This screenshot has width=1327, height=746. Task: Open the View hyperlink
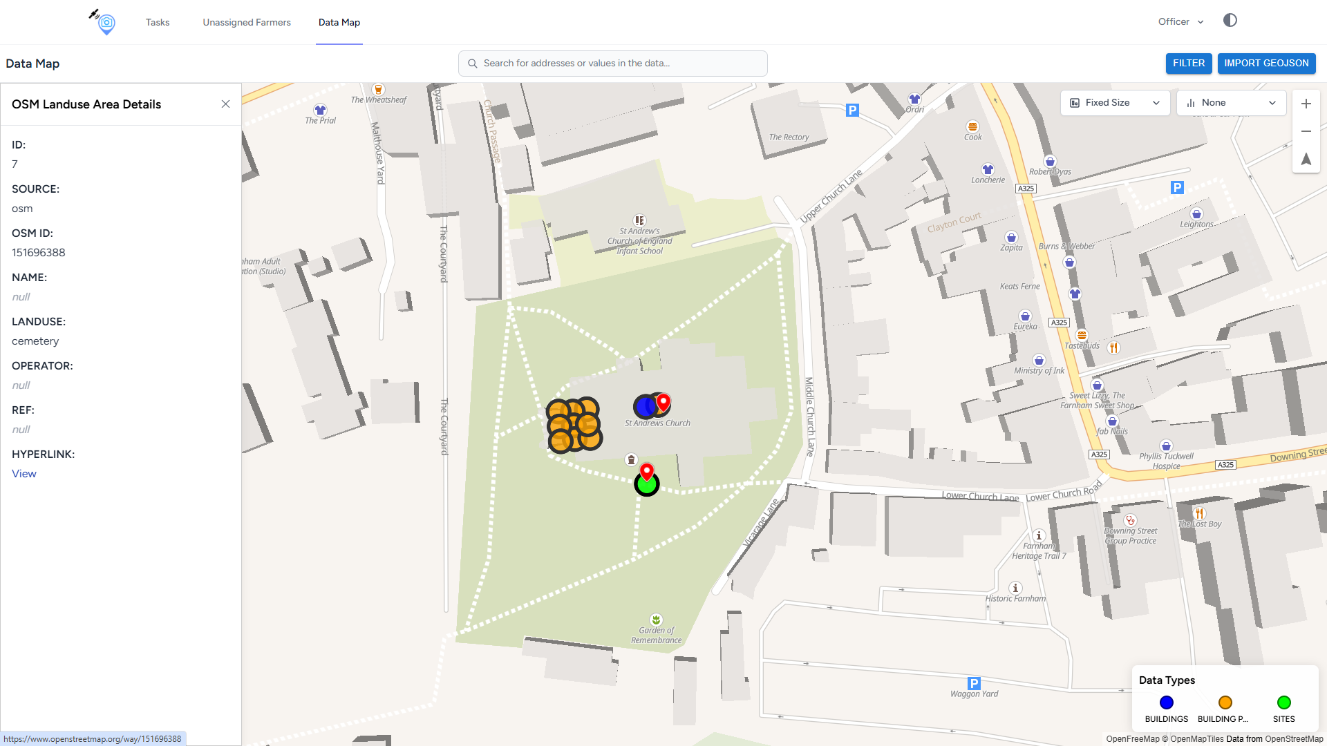[x=24, y=474]
